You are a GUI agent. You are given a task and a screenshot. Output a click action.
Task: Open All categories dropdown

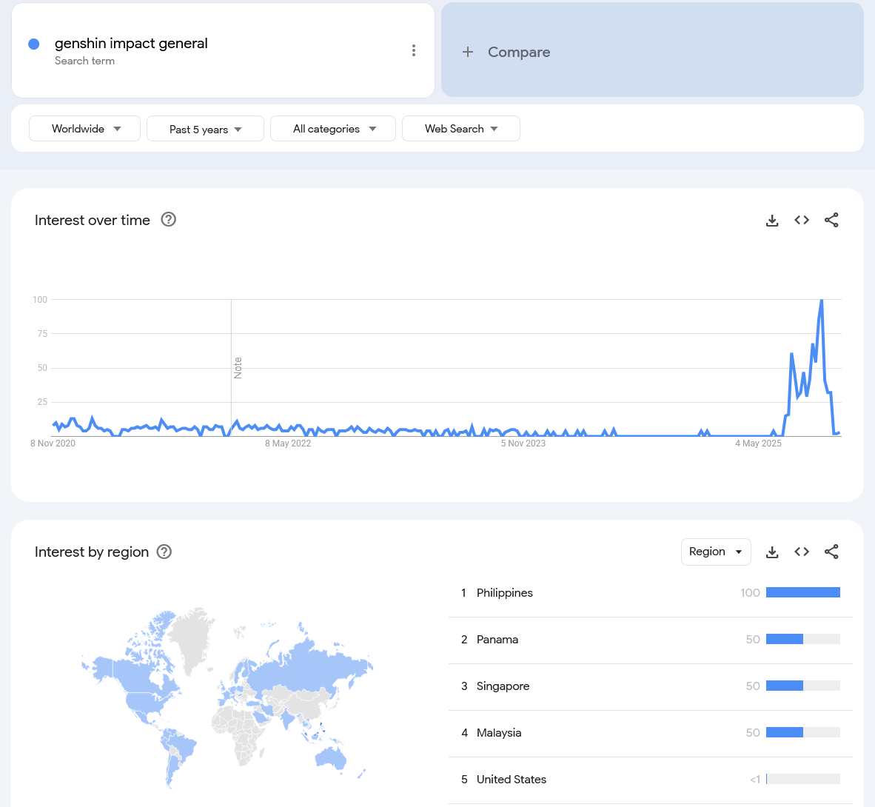[x=333, y=129]
